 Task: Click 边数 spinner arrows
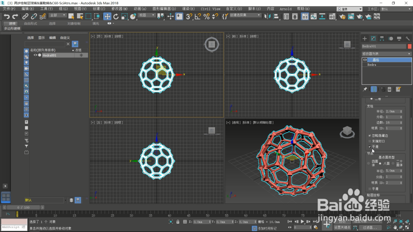401,122
